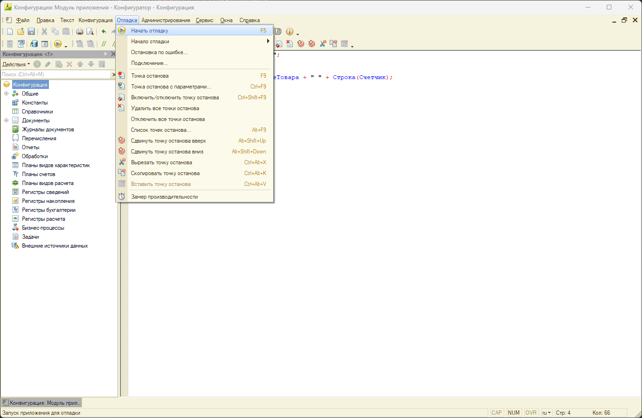Screen dimensions: 642x418
Task: Select Бизнес-процессы in the tree
Action: pos(43,228)
